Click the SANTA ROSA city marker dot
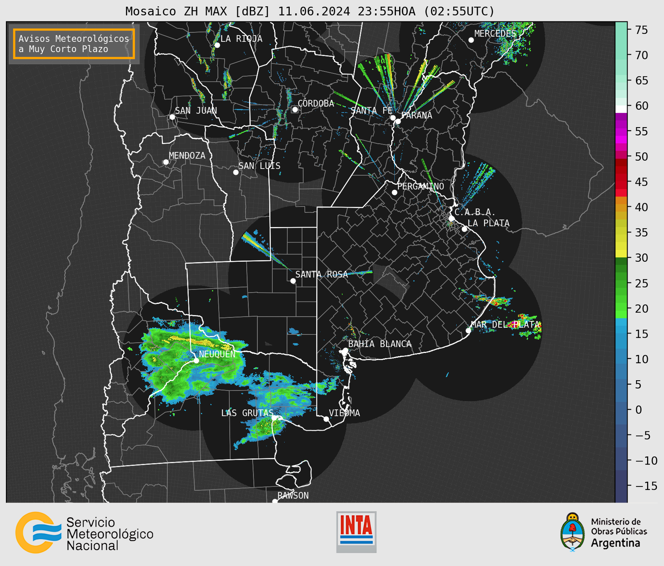The image size is (664, 566). [x=293, y=281]
